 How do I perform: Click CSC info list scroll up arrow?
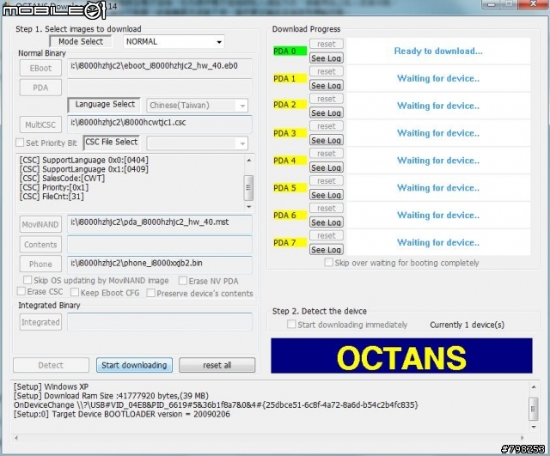[248, 161]
